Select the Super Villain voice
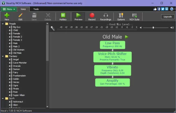 19,95
